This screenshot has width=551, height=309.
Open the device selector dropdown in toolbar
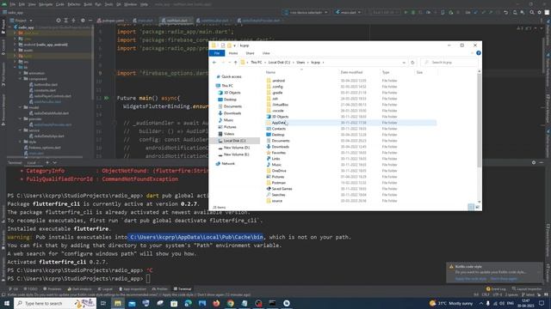pos(306,12)
